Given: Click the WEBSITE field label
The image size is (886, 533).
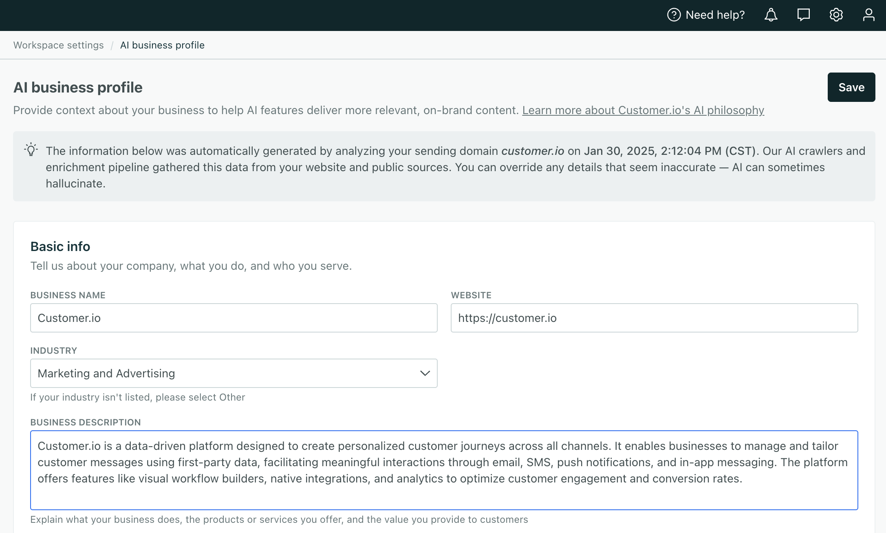Looking at the screenshot, I should point(471,295).
